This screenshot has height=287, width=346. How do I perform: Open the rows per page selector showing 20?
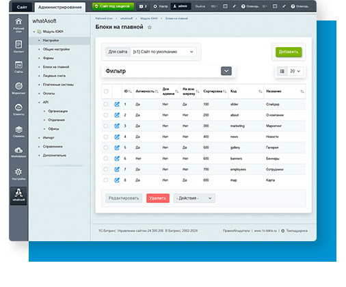[x=295, y=71]
